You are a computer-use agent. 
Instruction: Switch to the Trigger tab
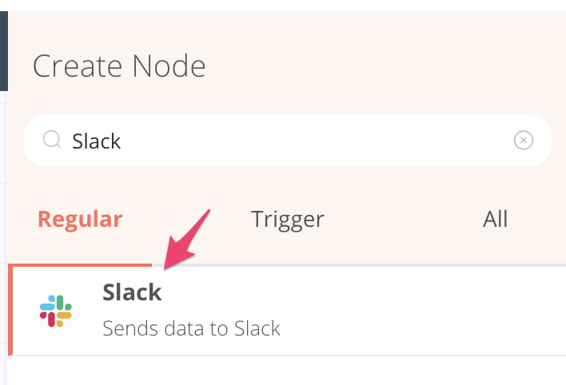point(287,220)
